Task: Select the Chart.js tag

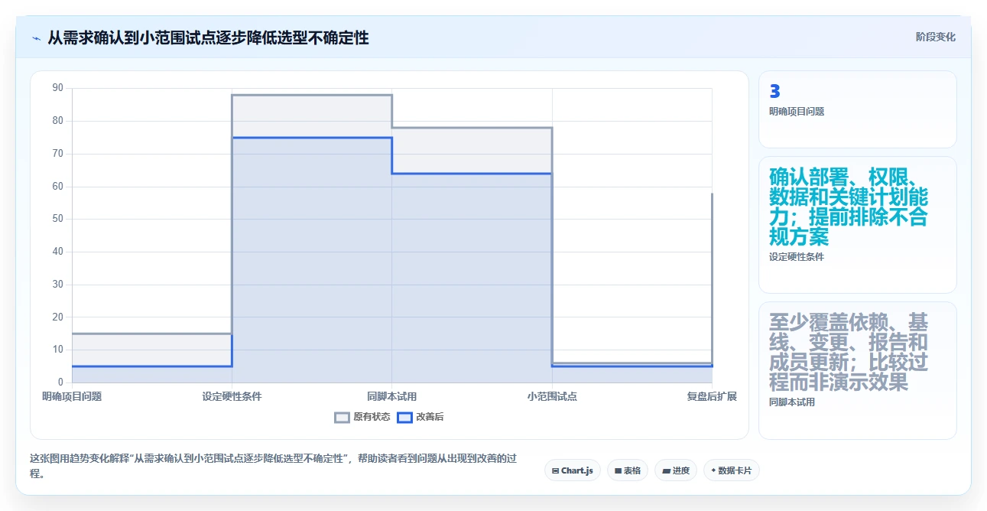Action: 573,470
